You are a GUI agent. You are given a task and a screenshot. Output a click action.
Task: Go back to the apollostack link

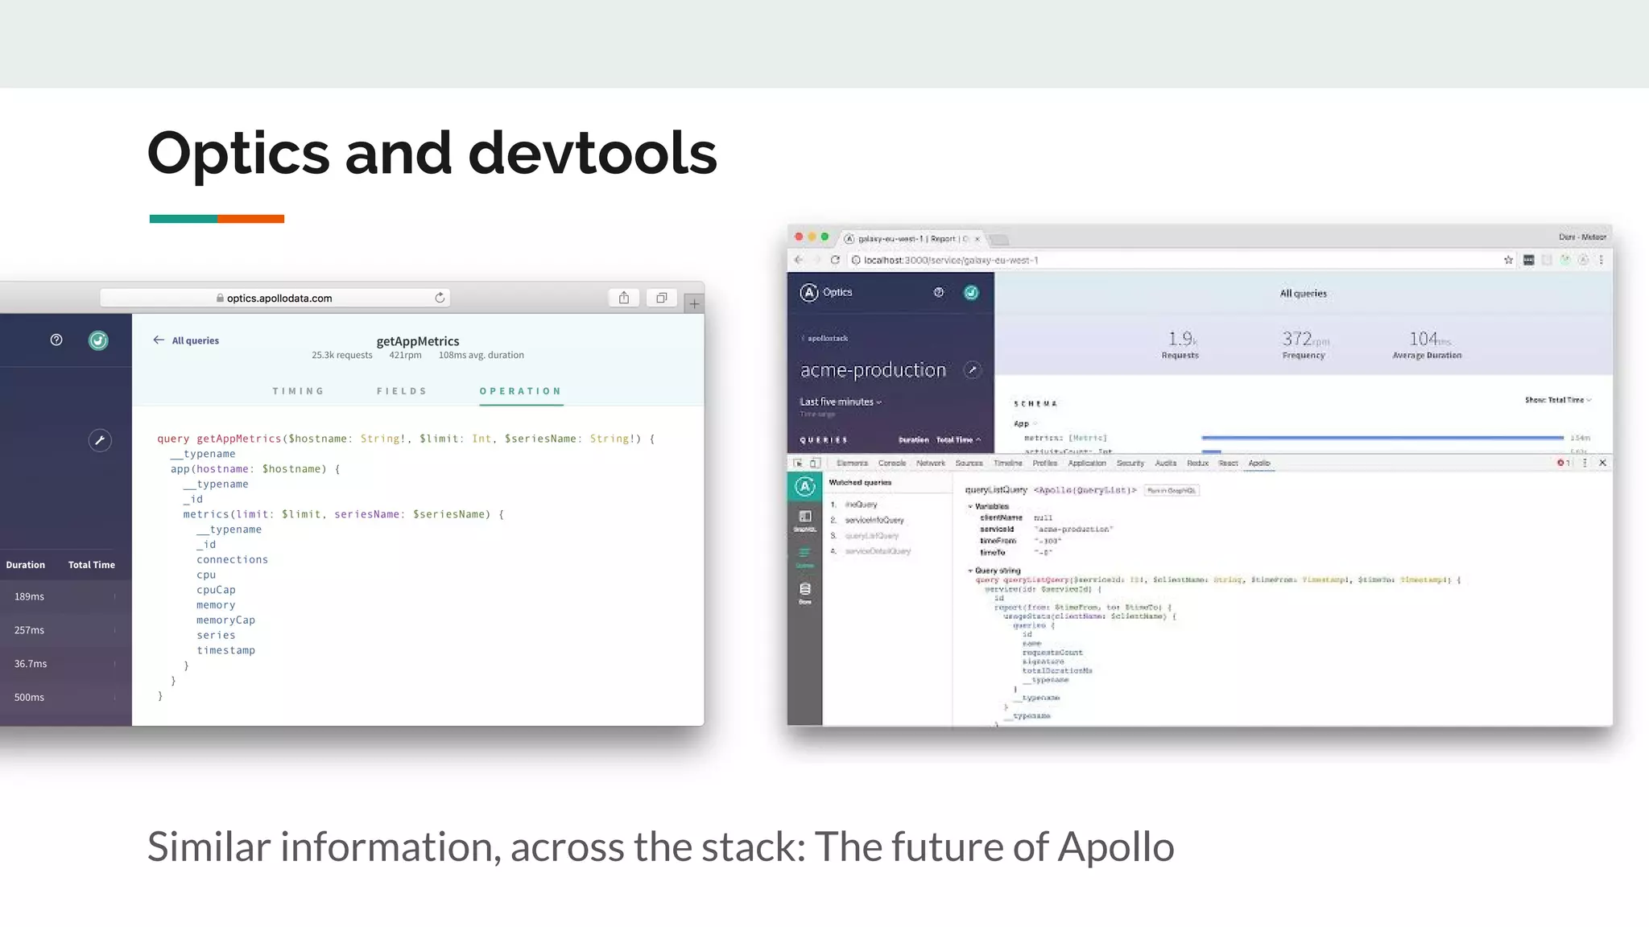825,338
